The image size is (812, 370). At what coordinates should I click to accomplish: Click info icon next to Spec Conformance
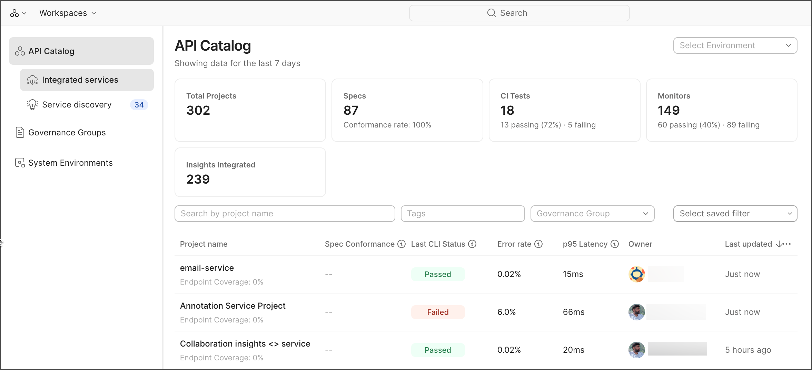402,244
